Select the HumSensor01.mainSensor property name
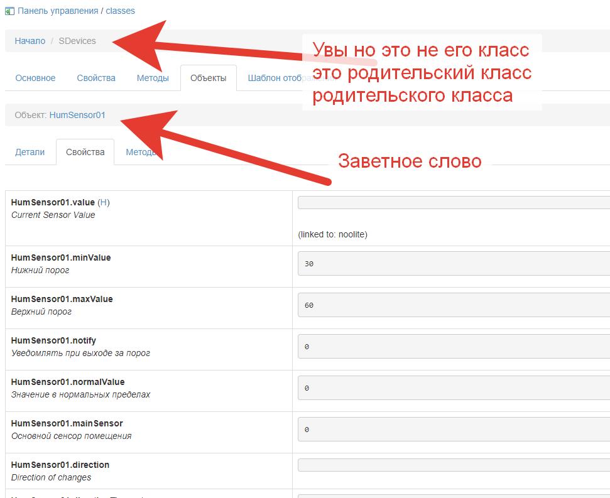Viewport: 610px width, 498px height. [x=67, y=423]
